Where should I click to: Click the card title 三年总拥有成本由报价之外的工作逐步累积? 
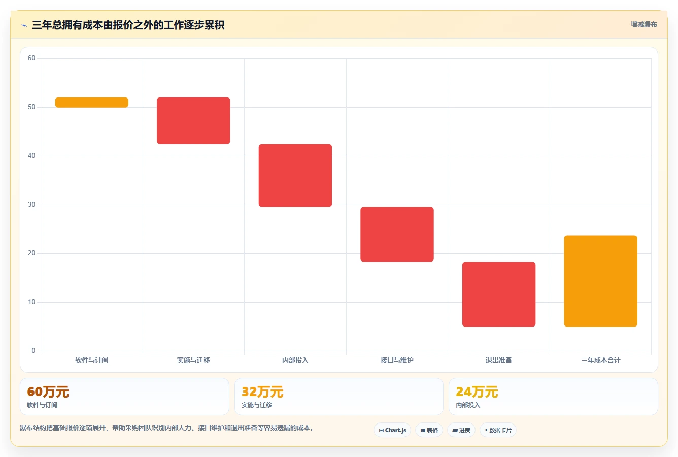[x=128, y=25]
